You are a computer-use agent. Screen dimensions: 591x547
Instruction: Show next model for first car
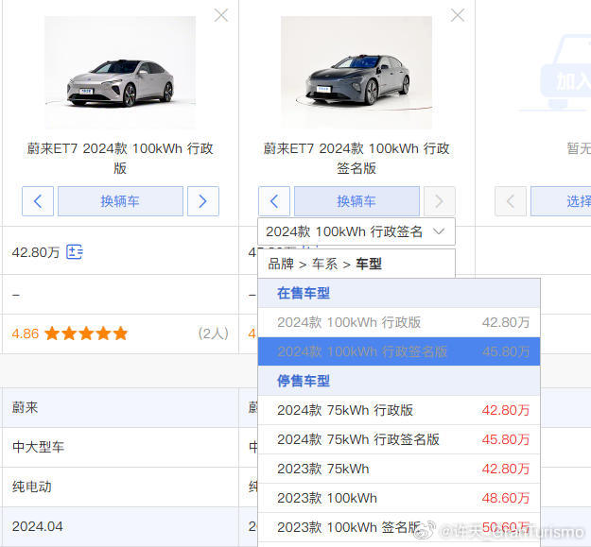click(203, 201)
